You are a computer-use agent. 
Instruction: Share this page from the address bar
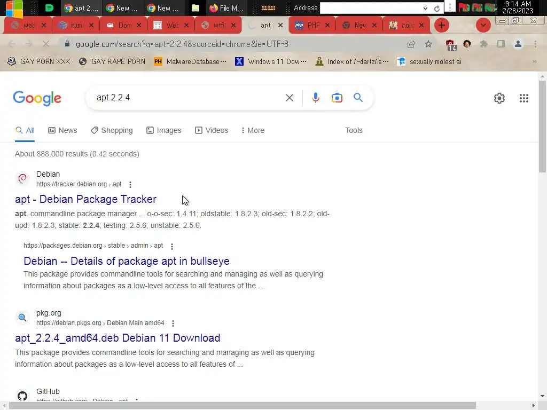pos(411,44)
